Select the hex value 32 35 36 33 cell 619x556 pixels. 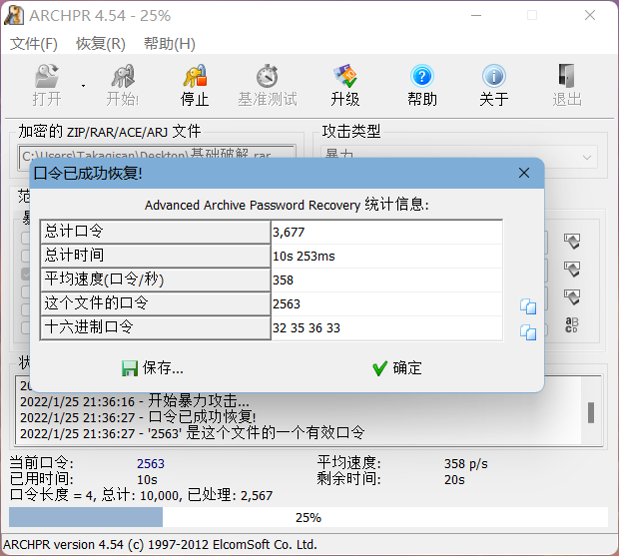[x=387, y=328]
